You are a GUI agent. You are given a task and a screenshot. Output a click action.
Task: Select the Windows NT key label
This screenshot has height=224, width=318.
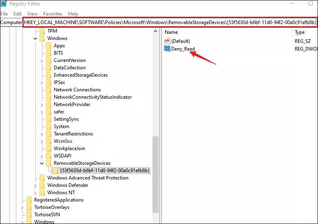[x=61, y=193]
